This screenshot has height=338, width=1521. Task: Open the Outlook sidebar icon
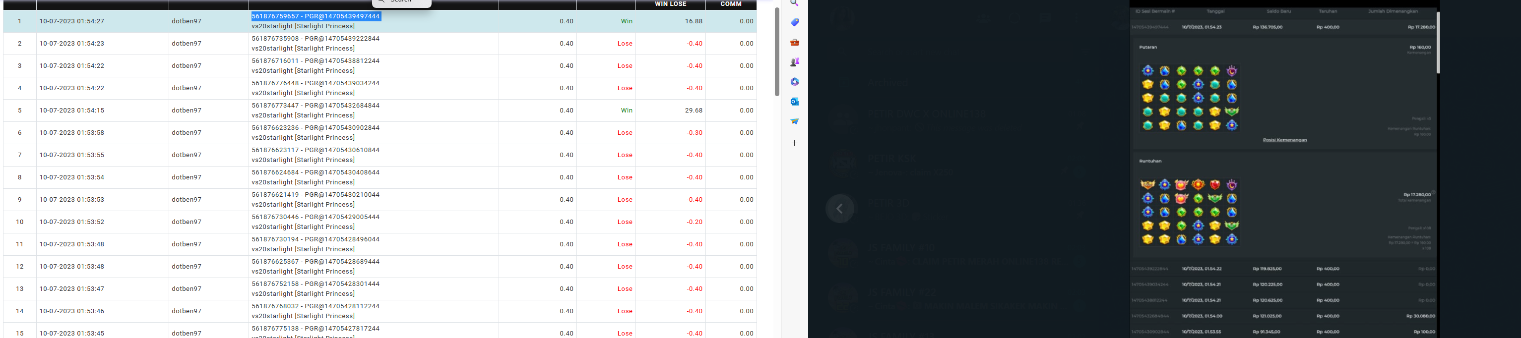(x=795, y=102)
